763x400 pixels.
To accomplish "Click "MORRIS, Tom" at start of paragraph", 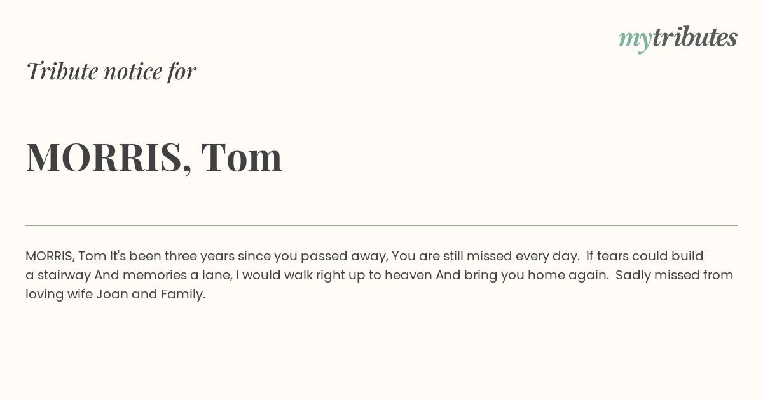I will point(66,257).
